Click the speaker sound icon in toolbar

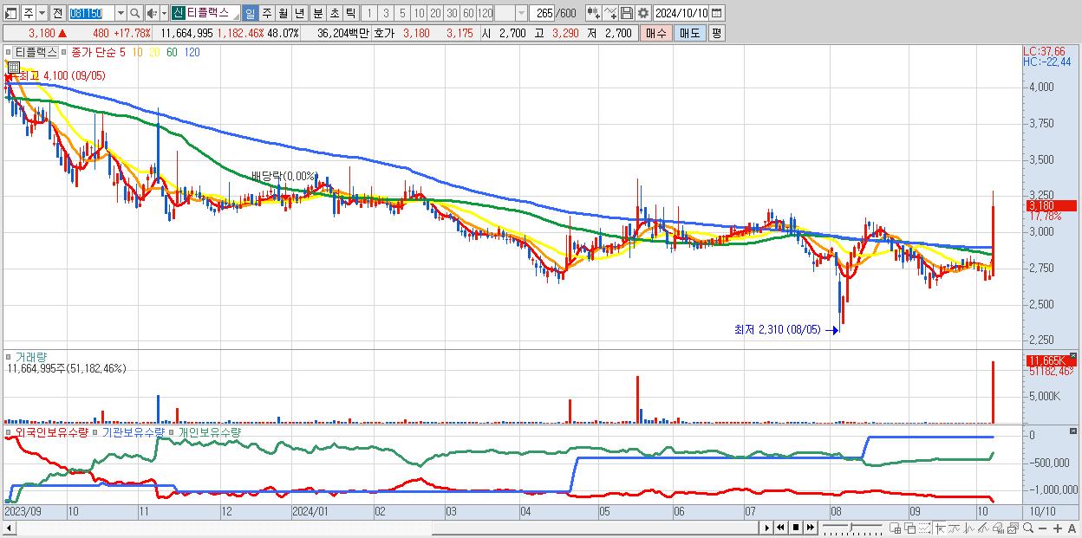(152, 13)
